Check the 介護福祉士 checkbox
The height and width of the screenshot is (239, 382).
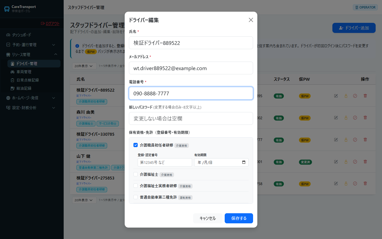tap(136, 174)
